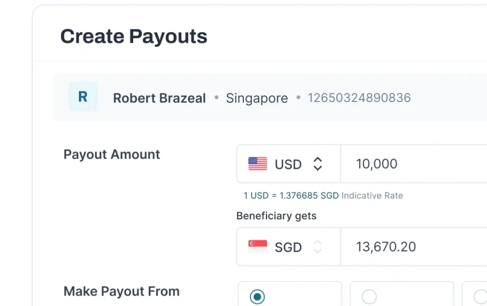Click the 1 USD = 1.376685 SGD rate text

pos(291,195)
